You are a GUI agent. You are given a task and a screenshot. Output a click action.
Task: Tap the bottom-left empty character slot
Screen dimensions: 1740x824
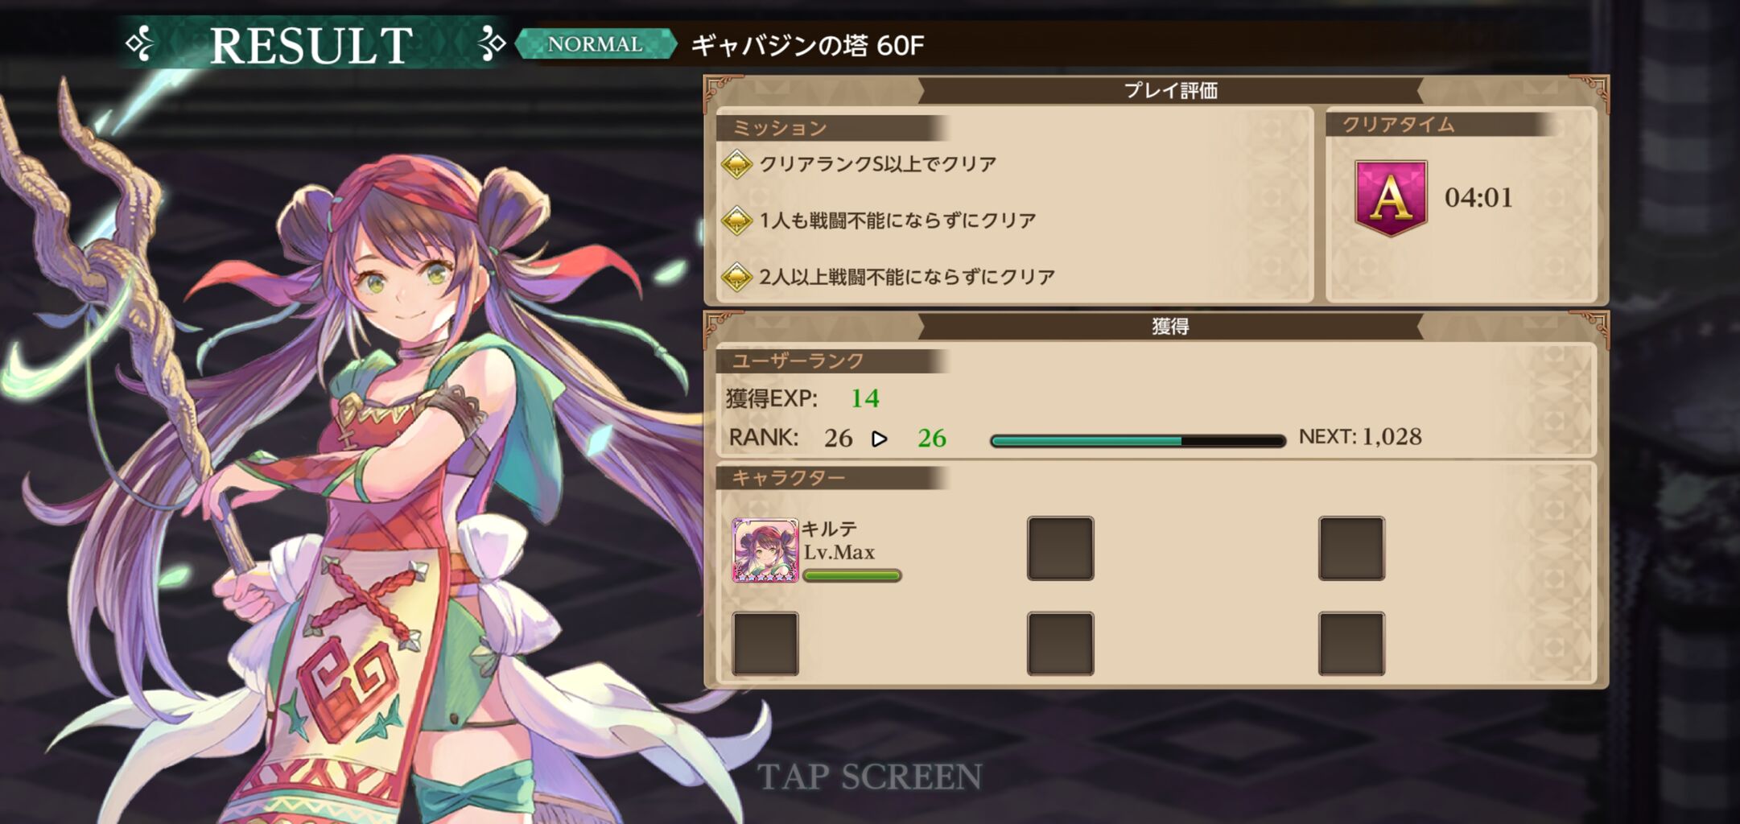(765, 644)
